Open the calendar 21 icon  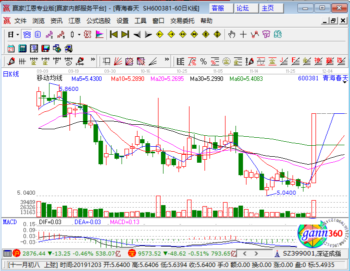click(10, 48)
